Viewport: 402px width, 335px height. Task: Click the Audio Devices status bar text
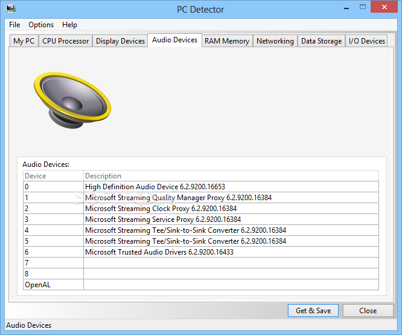[x=29, y=325]
